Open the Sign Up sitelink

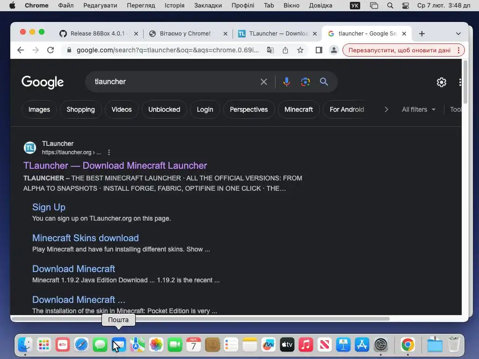[x=49, y=207]
